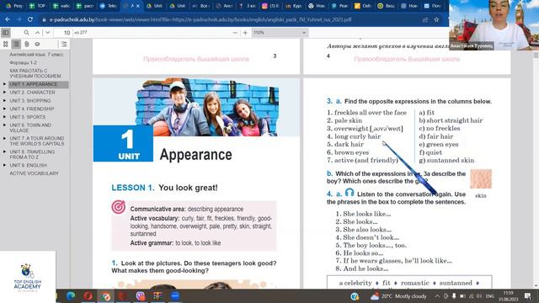
Task: Open the find-in-document search icon
Action: 26,33
